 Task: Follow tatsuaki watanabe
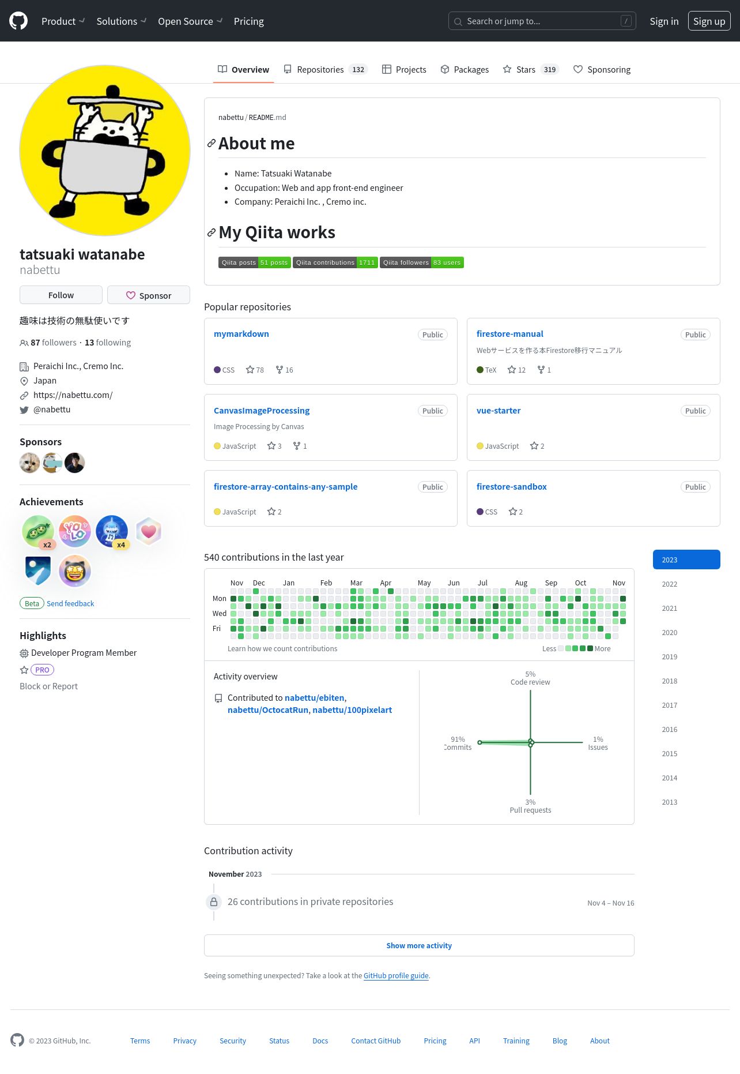[61, 295]
